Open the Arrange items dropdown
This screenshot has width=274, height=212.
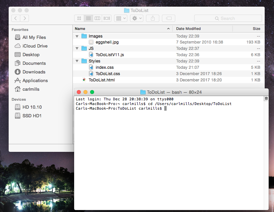120,18
